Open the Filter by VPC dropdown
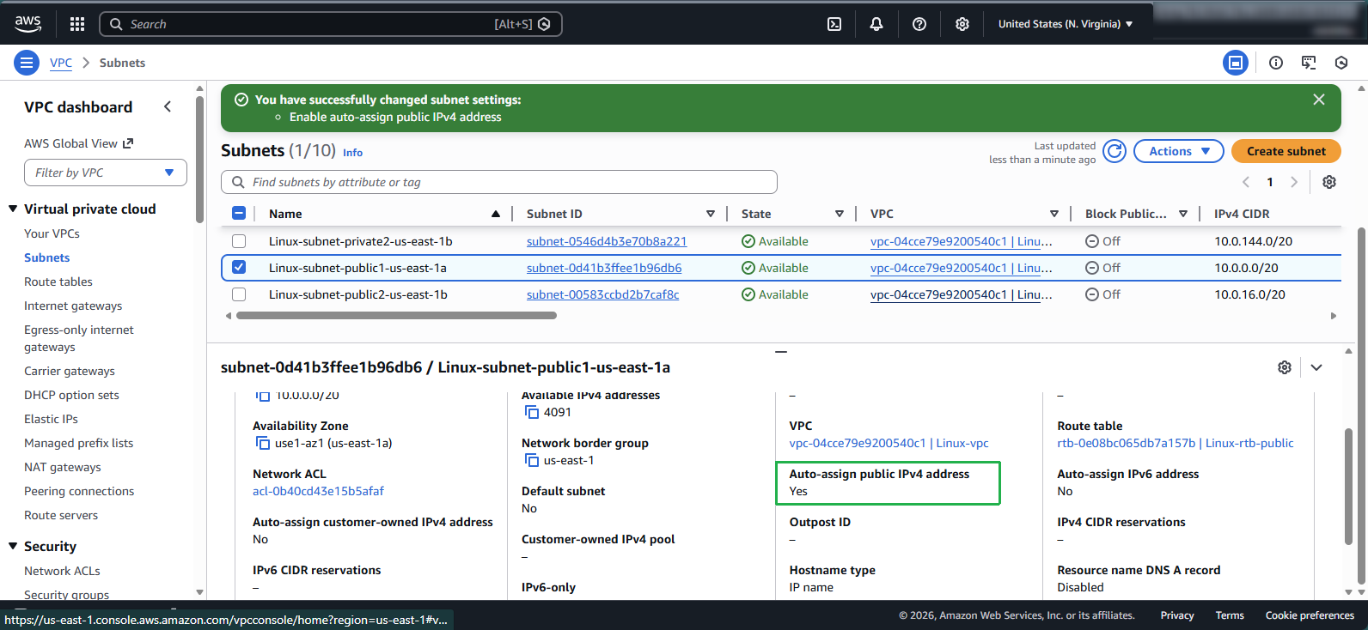Viewport: 1368px width, 630px height. (106, 173)
